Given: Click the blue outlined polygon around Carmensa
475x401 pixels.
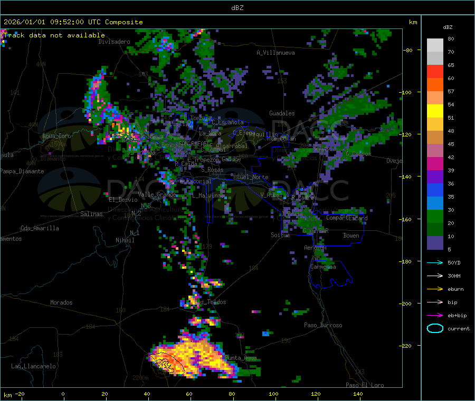Looking at the screenshot, I should pyautogui.click(x=330, y=275).
